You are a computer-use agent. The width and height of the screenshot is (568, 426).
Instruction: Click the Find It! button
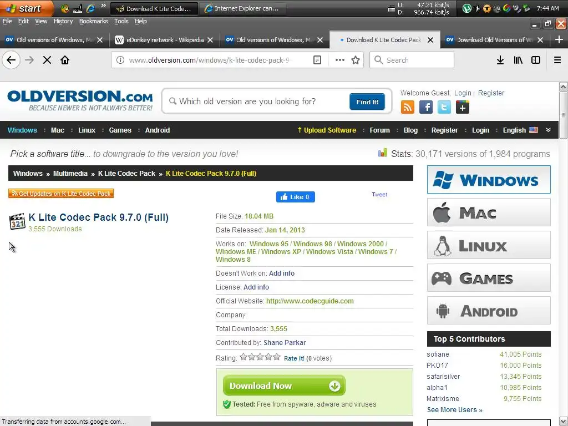[x=367, y=102]
